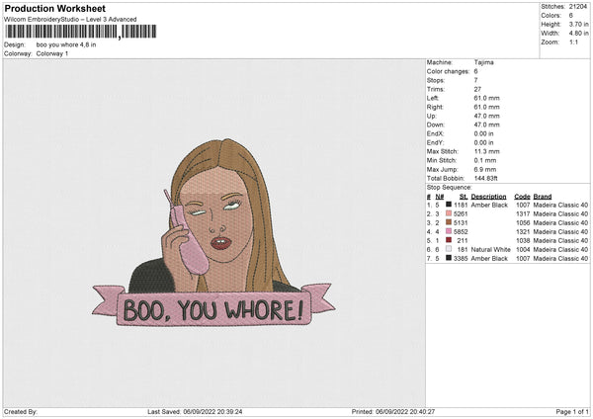Click thread code 1056 in stop row 3
The width and height of the screenshot is (593, 419).
[523, 222]
